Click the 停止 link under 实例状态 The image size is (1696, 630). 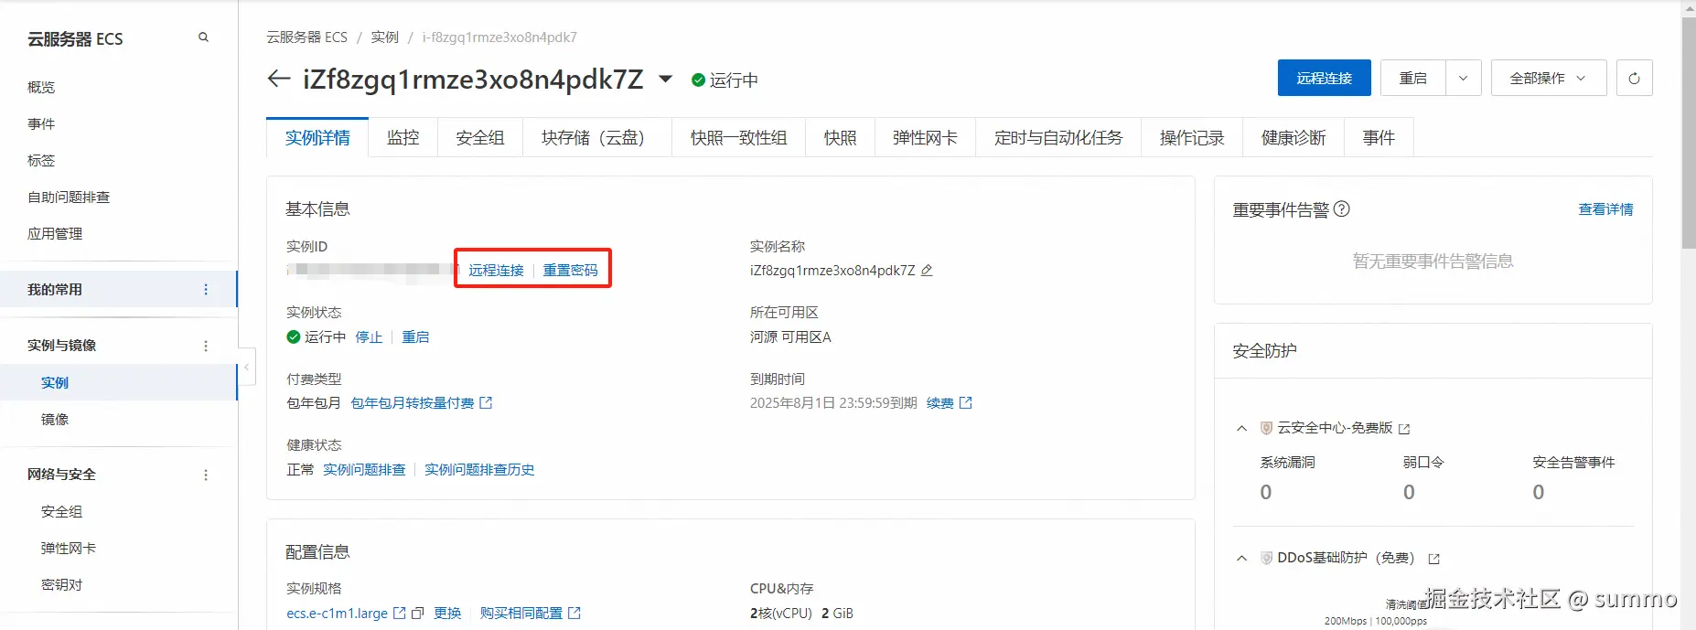(x=369, y=336)
